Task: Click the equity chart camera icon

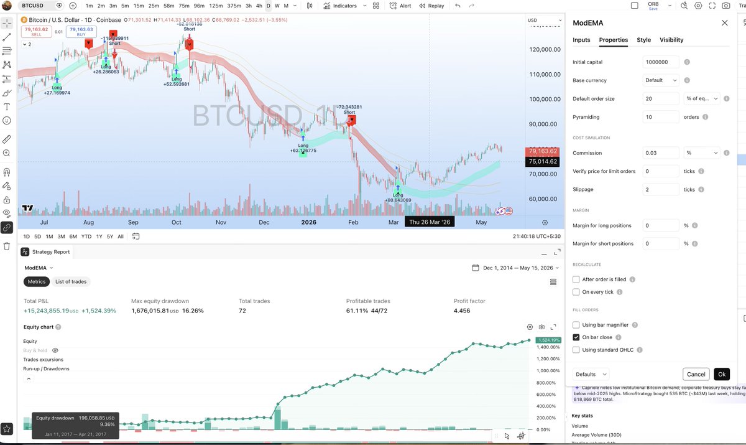Action: coord(541,327)
